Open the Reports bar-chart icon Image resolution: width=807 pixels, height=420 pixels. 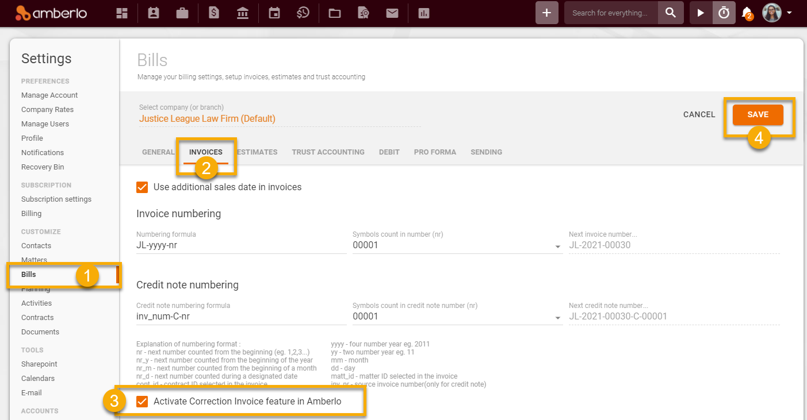coord(424,13)
